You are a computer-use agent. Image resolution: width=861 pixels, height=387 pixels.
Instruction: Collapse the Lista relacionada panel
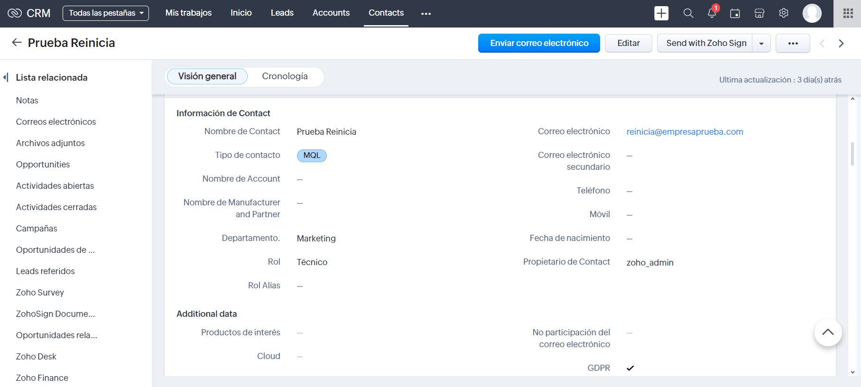click(6, 77)
